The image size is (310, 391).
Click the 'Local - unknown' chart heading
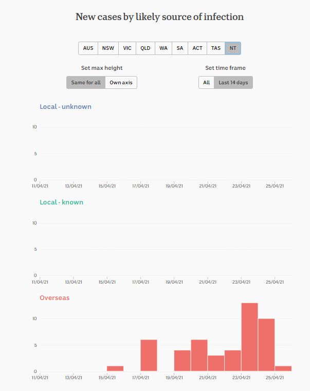click(65, 107)
